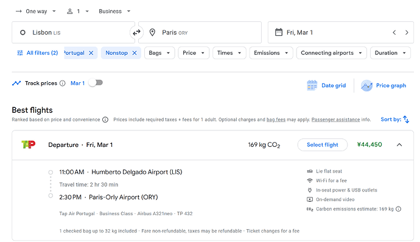Open bag fees link
This screenshot has height=242, width=420.
276,119
